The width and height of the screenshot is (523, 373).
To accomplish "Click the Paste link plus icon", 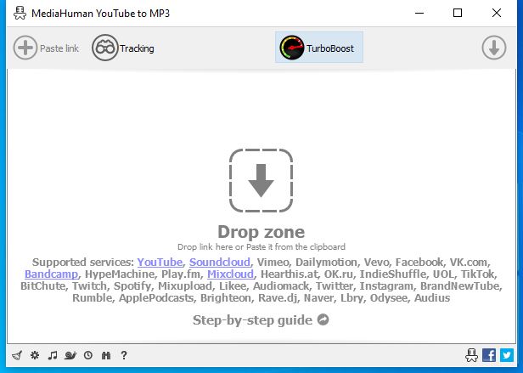I will click(25, 48).
